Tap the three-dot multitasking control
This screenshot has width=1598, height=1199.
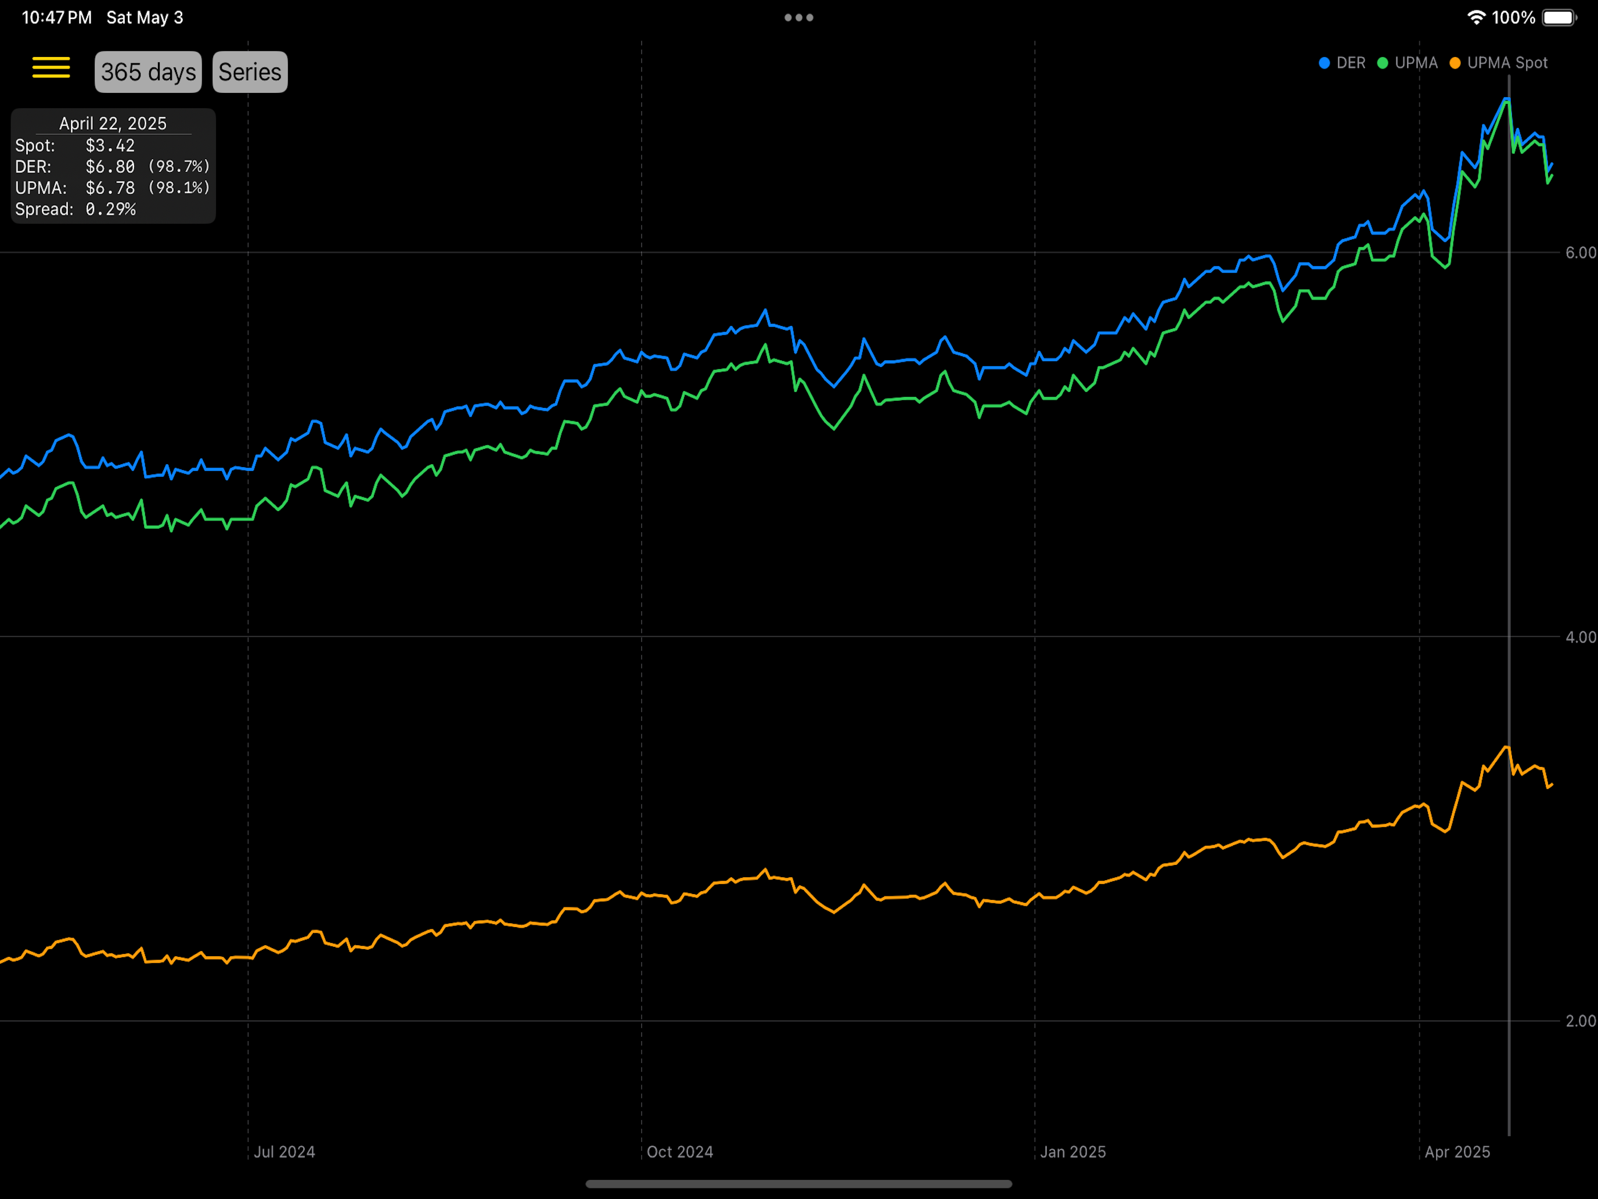click(799, 17)
